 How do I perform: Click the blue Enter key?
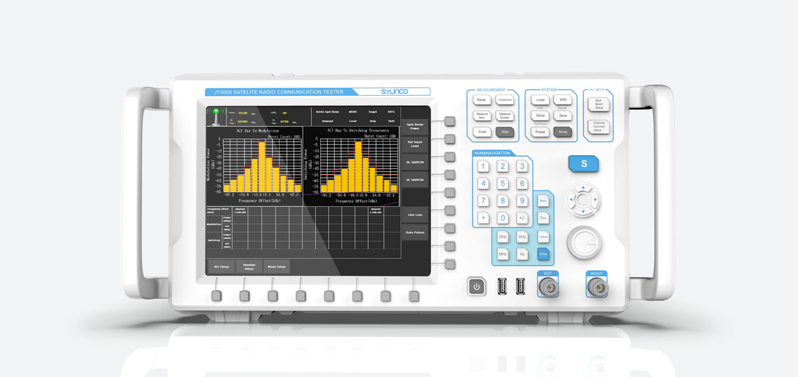coord(543,253)
